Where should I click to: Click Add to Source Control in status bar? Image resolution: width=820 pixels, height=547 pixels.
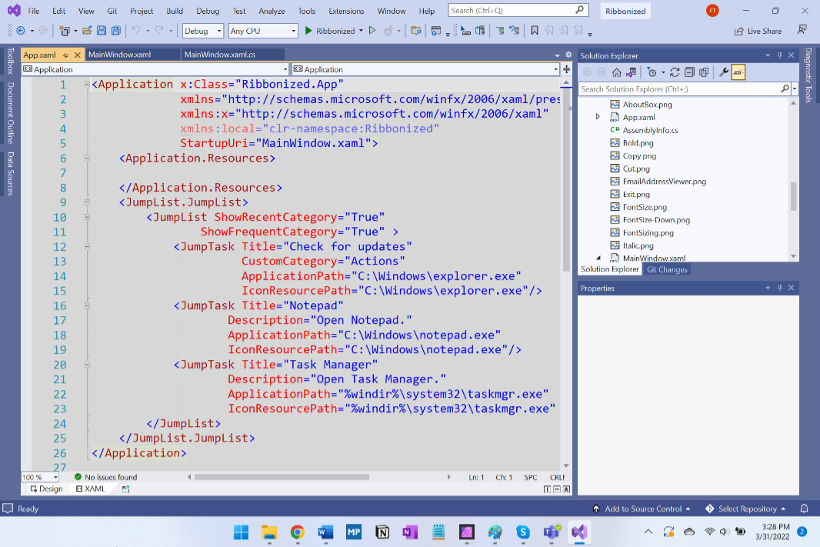pos(645,508)
